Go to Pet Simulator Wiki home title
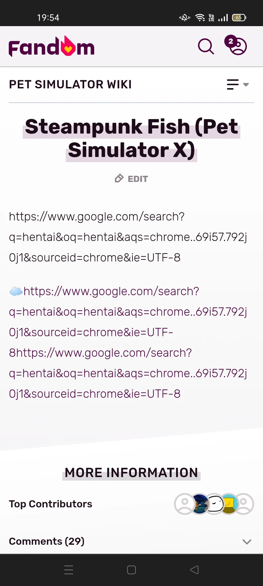Image resolution: width=263 pixels, height=586 pixels. click(x=70, y=85)
